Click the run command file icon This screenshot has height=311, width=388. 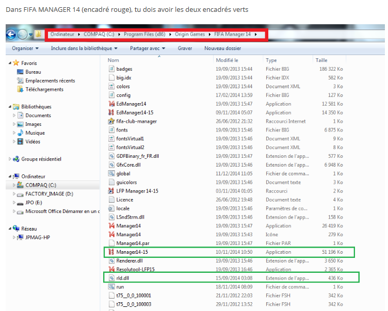click(x=111, y=287)
